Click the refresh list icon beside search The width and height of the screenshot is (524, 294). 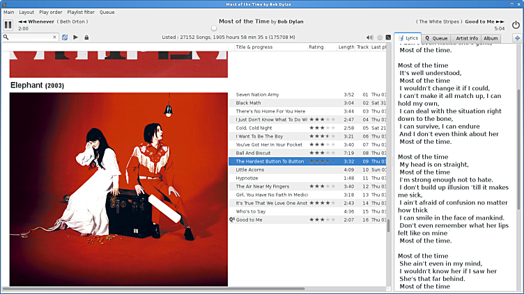pos(65,38)
